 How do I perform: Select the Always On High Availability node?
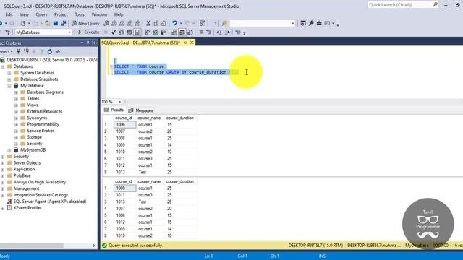pos(40,183)
